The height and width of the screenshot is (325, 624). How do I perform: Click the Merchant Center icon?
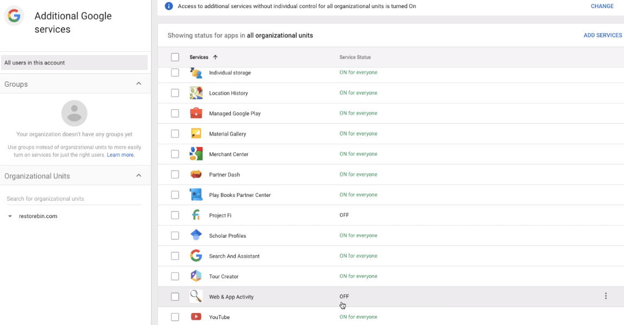pos(196,154)
